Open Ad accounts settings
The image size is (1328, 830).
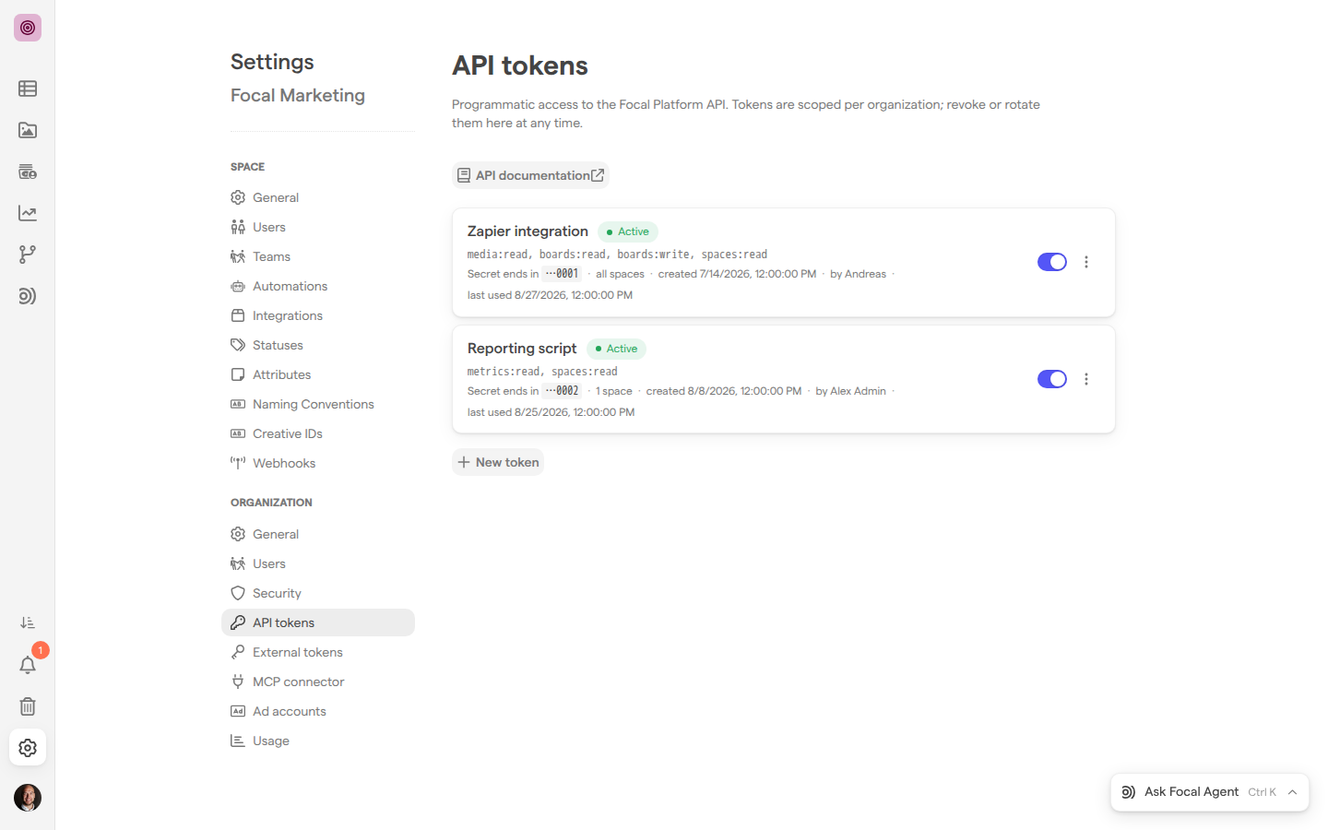pos(318,711)
